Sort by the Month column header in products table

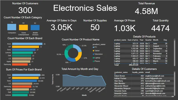(156, 40)
